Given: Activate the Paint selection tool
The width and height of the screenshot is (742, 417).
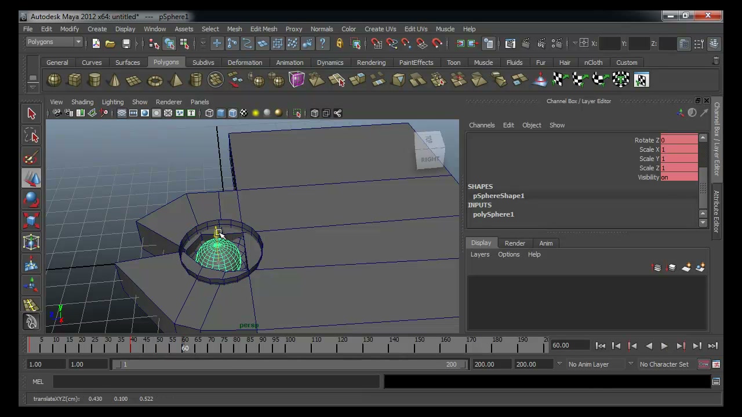Looking at the screenshot, I should (x=31, y=157).
